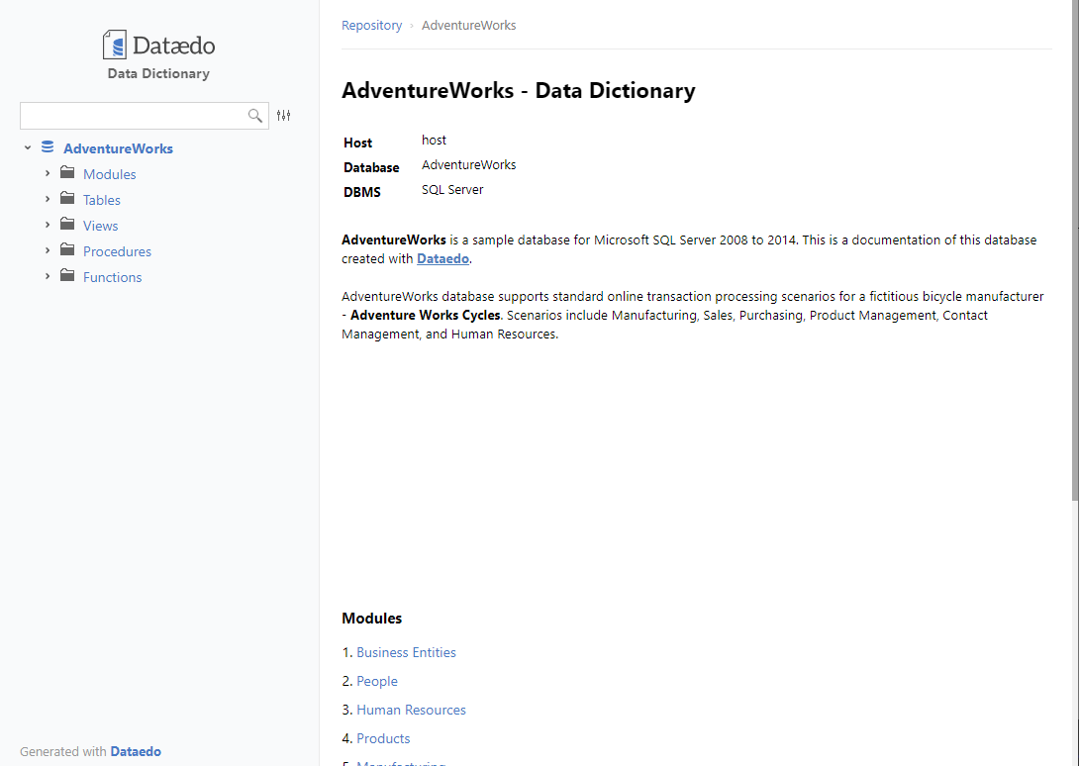Collapse the AdventureWorks tree node
This screenshot has height=766, width=1080.
[x=28, y=148]
